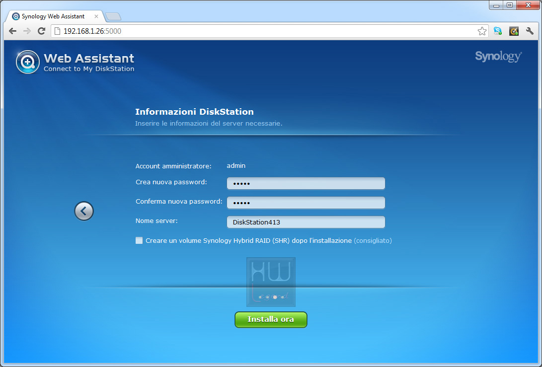Click the Norton extension icon in toolbar

click(x=514, y=31)
